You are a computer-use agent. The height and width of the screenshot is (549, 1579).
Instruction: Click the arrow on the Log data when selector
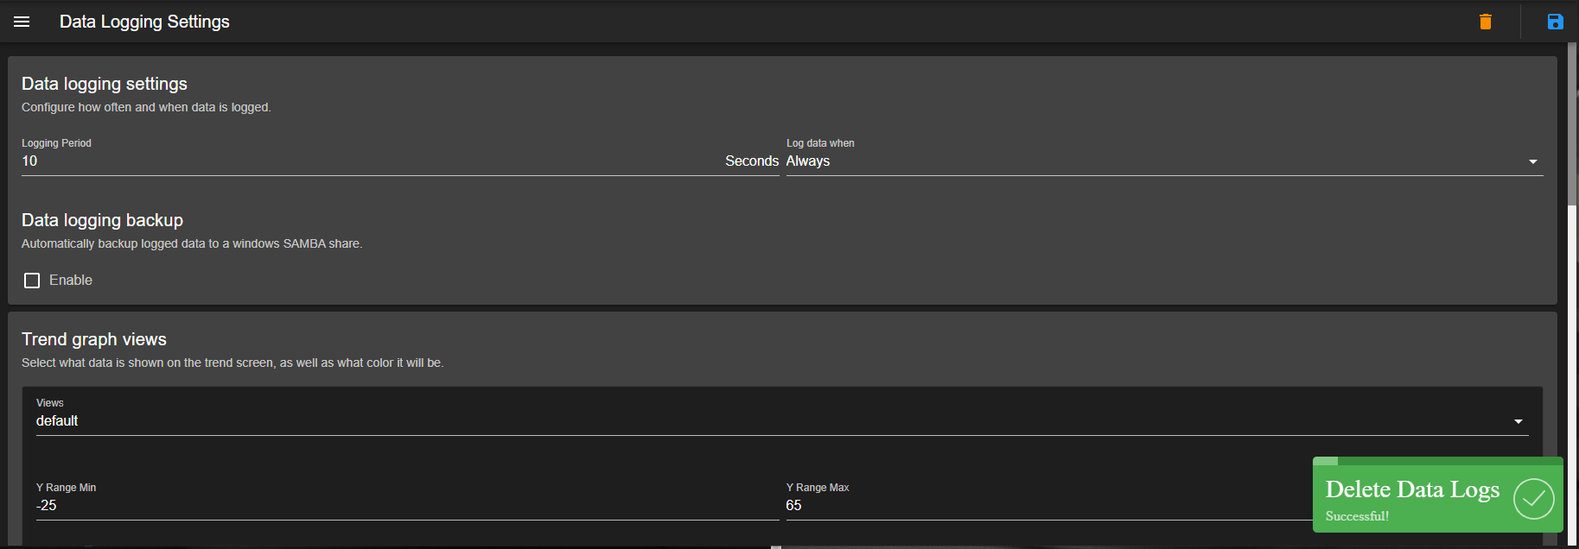[1533, 161]
